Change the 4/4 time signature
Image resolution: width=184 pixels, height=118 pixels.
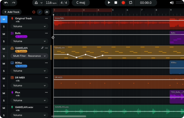click(64, 2)
